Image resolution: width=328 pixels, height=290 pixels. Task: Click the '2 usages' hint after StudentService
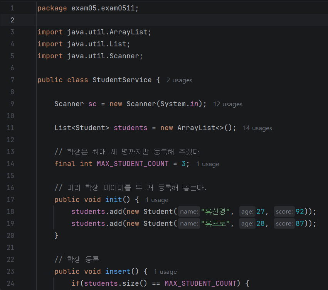click(179, 80)
